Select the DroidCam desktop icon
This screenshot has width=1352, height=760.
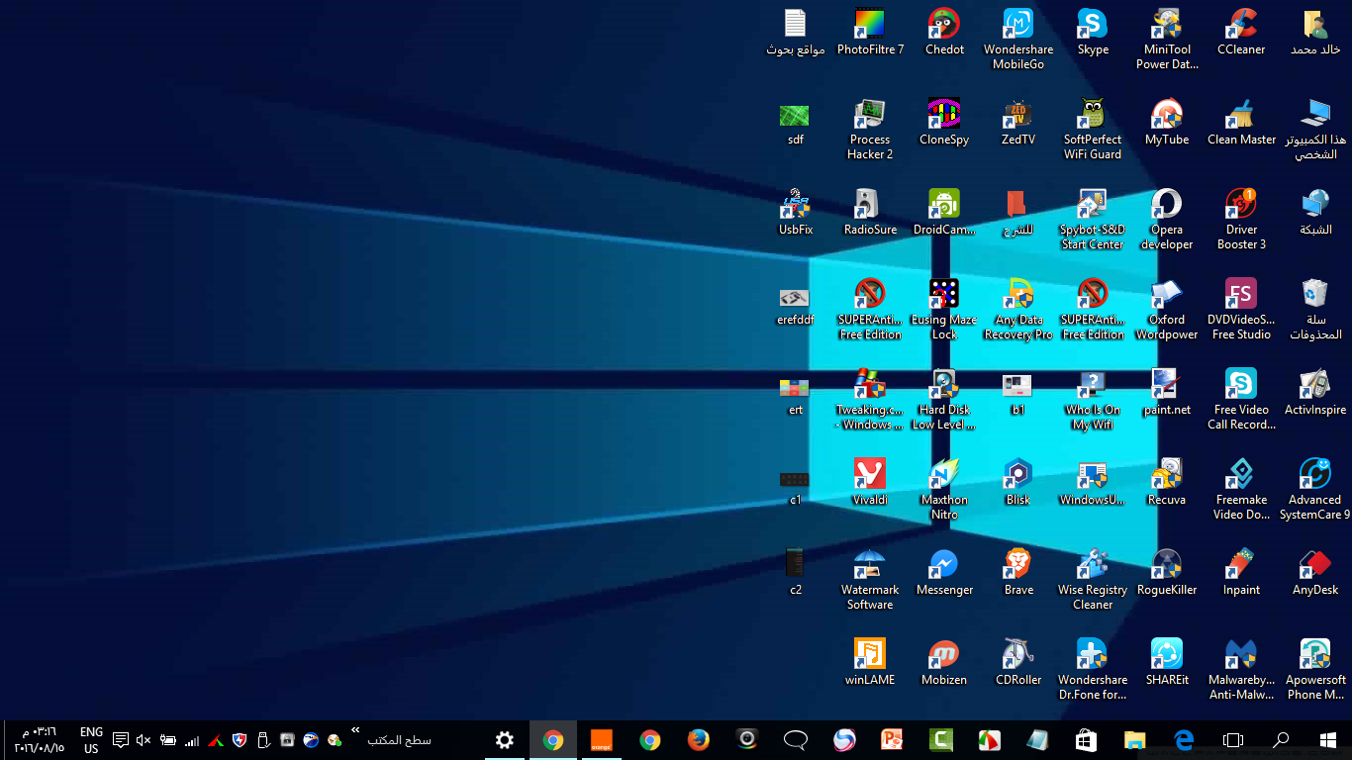pyautogui.click(x=944, y=213)
